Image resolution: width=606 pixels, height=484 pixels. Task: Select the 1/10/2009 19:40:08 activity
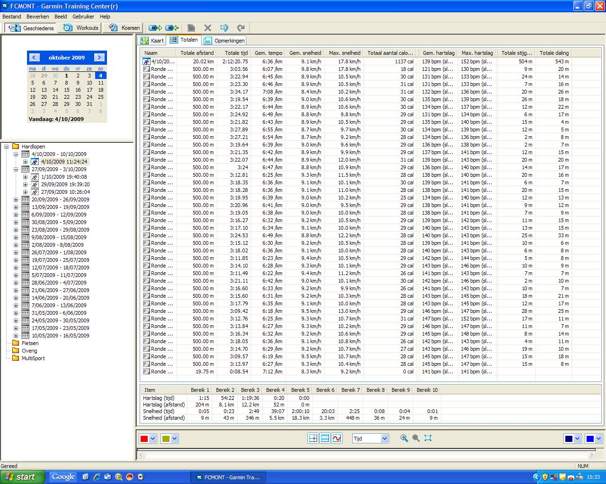(64, 177)
